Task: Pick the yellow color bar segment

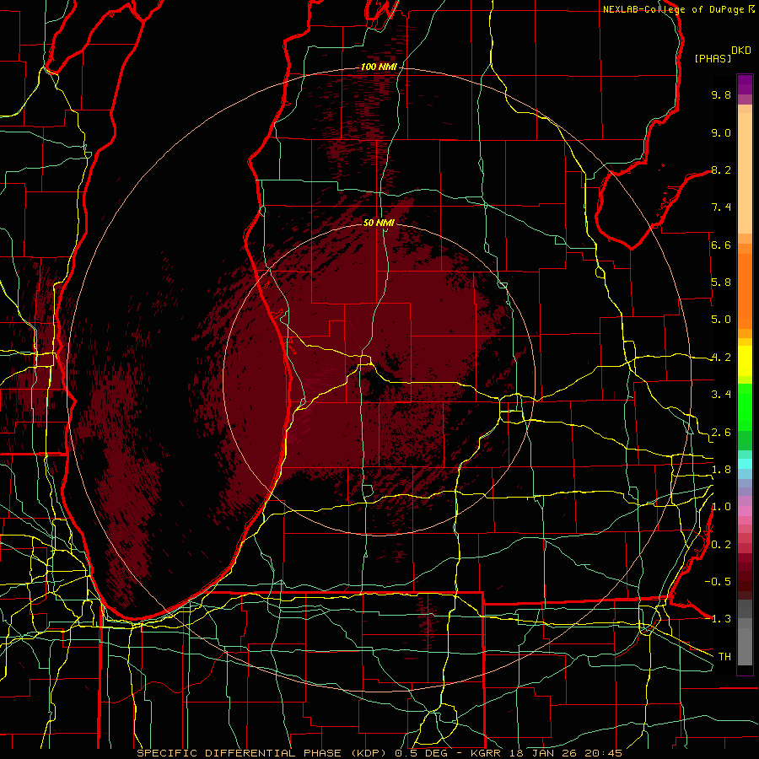Action: (745, 361)
